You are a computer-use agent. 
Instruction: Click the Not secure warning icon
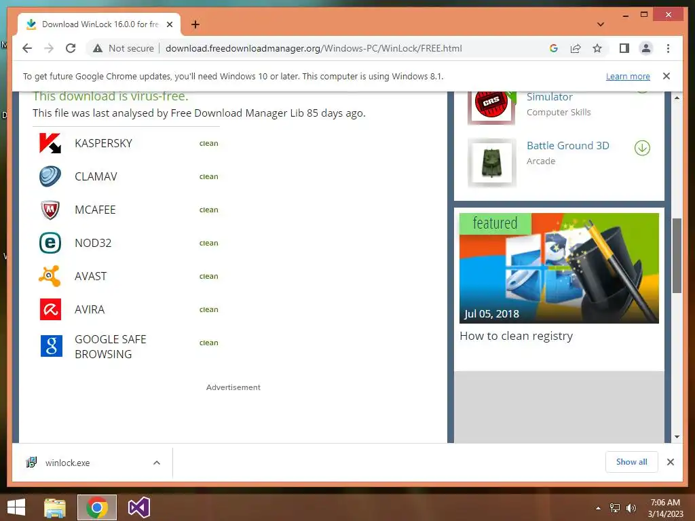(x=98, y=48)
